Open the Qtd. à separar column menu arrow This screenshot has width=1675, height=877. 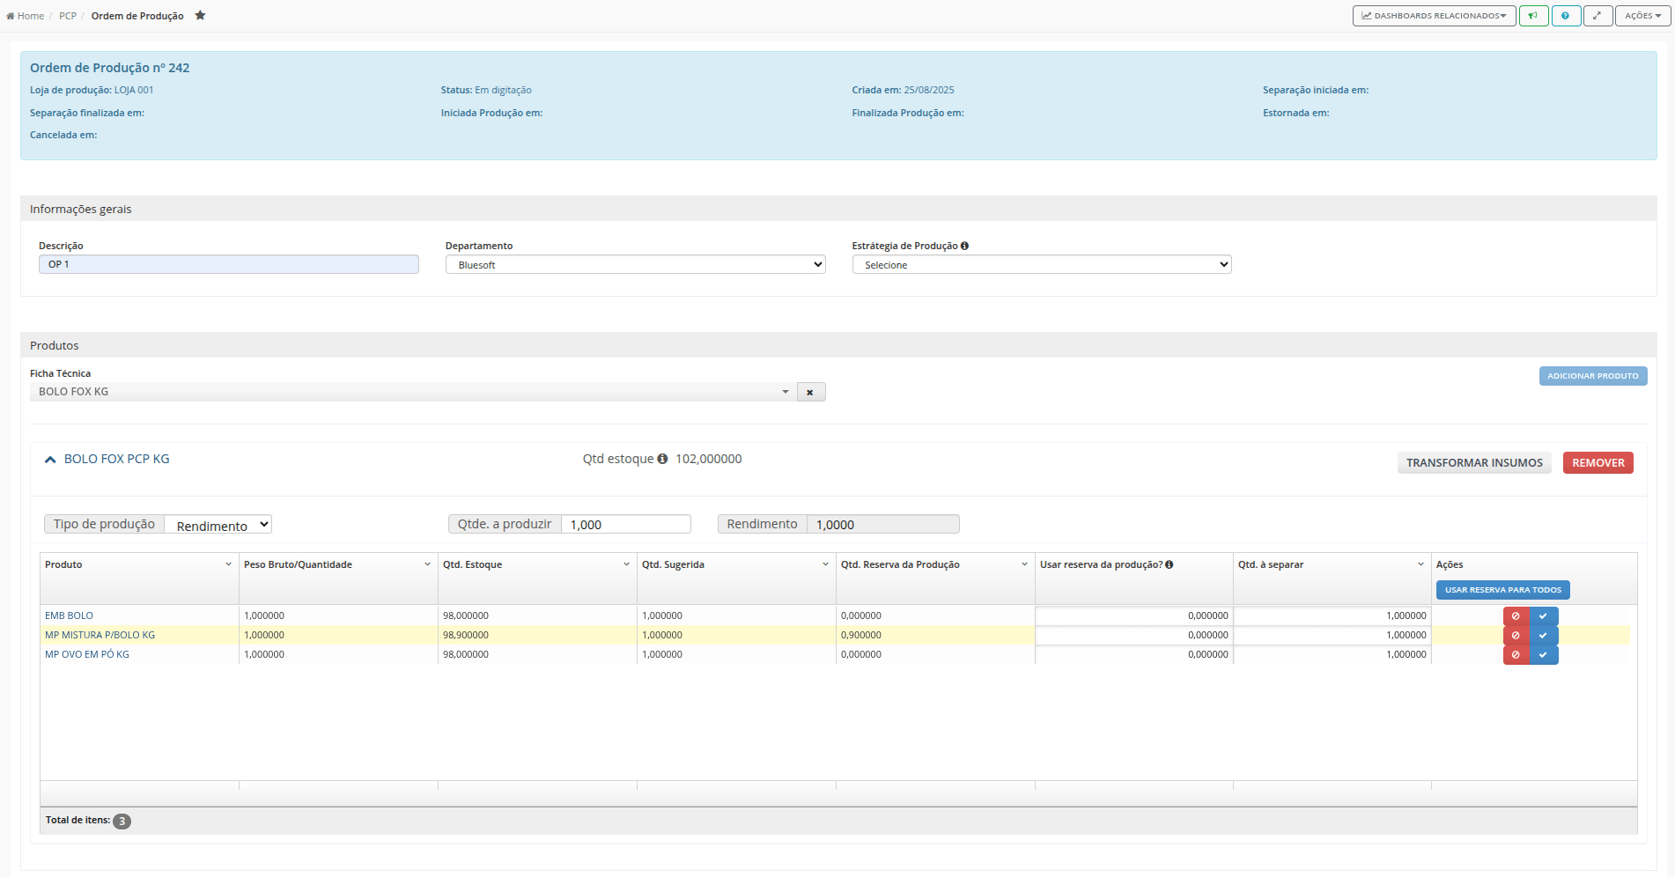point(1420,564)
